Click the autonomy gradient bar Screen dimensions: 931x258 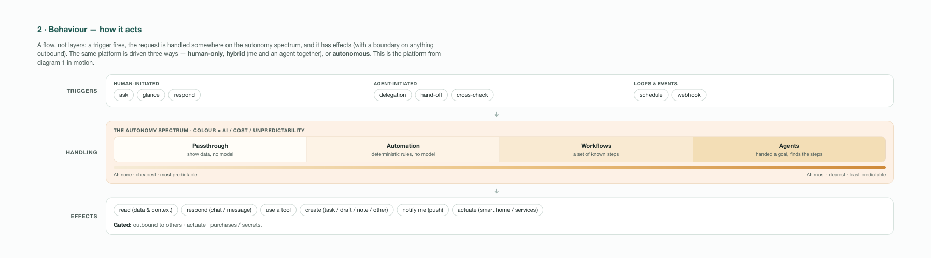[500, 168]
